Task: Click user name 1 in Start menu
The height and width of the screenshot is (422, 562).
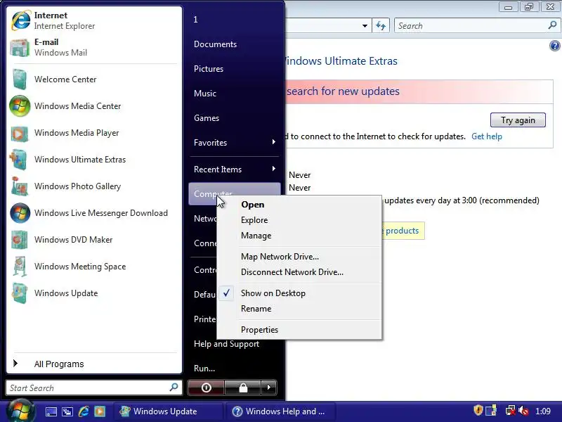Action: 196,20
